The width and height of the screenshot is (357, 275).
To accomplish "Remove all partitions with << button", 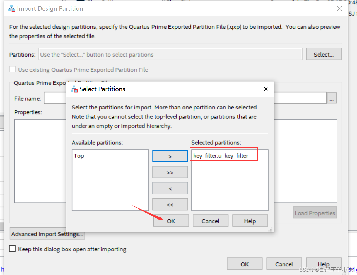I will (x=170, y=205).
